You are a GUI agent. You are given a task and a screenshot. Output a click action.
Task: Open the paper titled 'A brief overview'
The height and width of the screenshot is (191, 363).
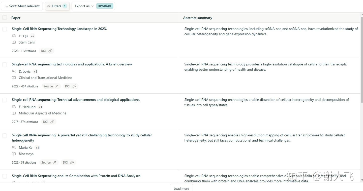coord(72,64)
